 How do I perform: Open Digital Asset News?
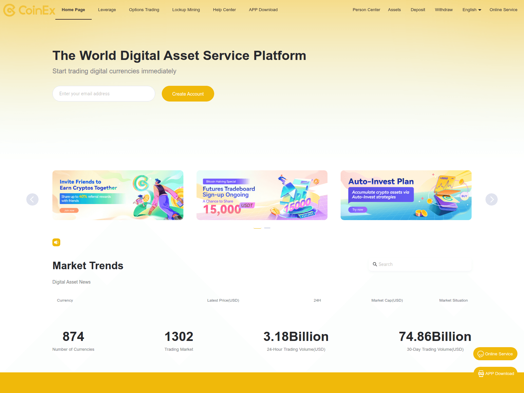point(71,282)
